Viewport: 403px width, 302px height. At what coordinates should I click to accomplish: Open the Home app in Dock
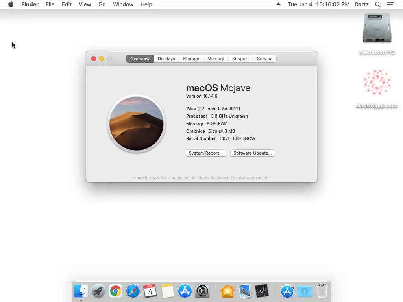click(x=227, y=291)
